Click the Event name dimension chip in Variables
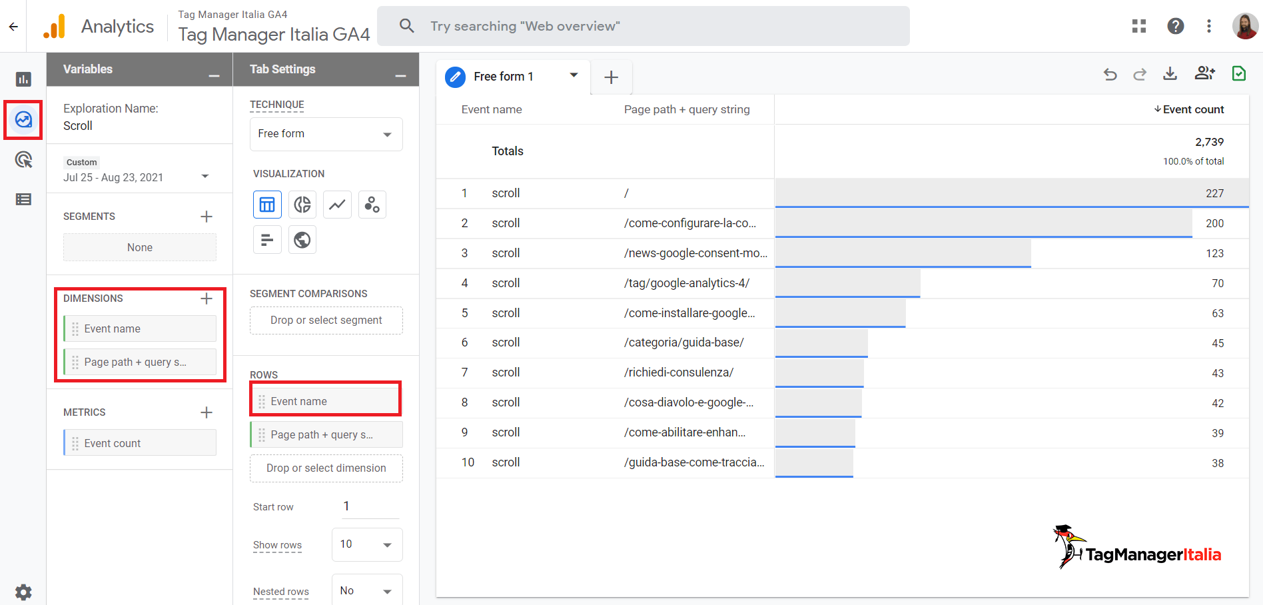This screenshot has height=605, width=1263. [x=140, y=328]
